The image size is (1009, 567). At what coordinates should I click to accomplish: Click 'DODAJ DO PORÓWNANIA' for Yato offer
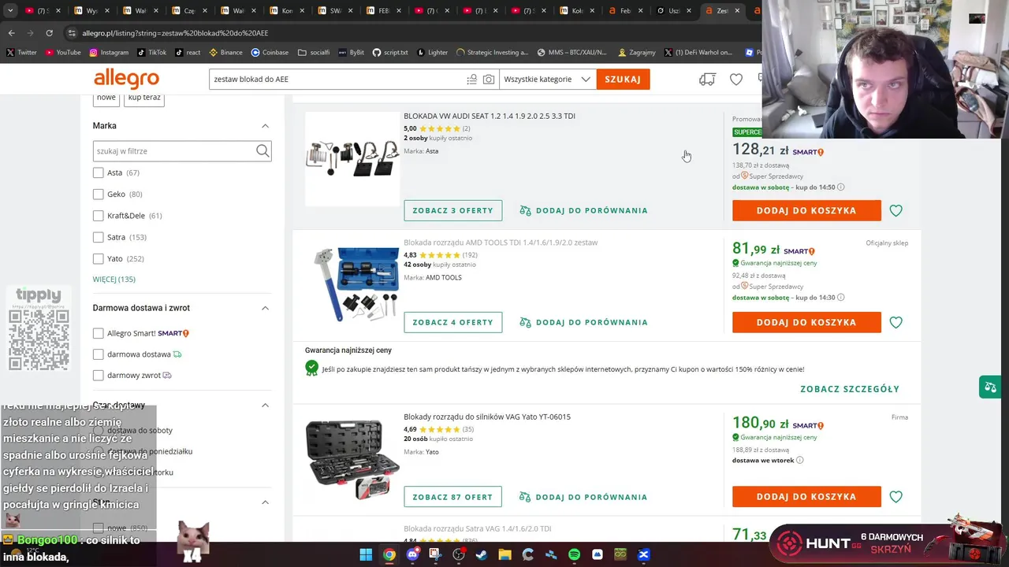(x=584, y=497)
